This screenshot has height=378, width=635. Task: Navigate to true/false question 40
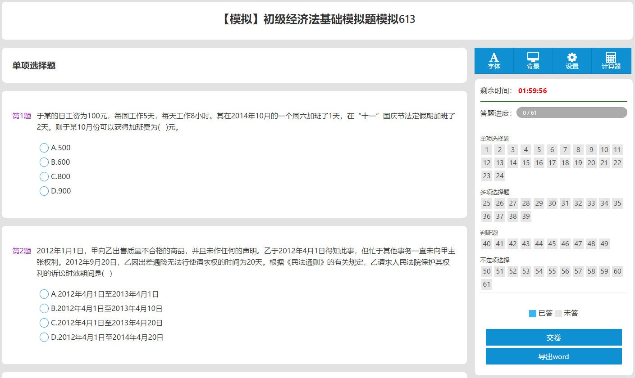point(487,244)
